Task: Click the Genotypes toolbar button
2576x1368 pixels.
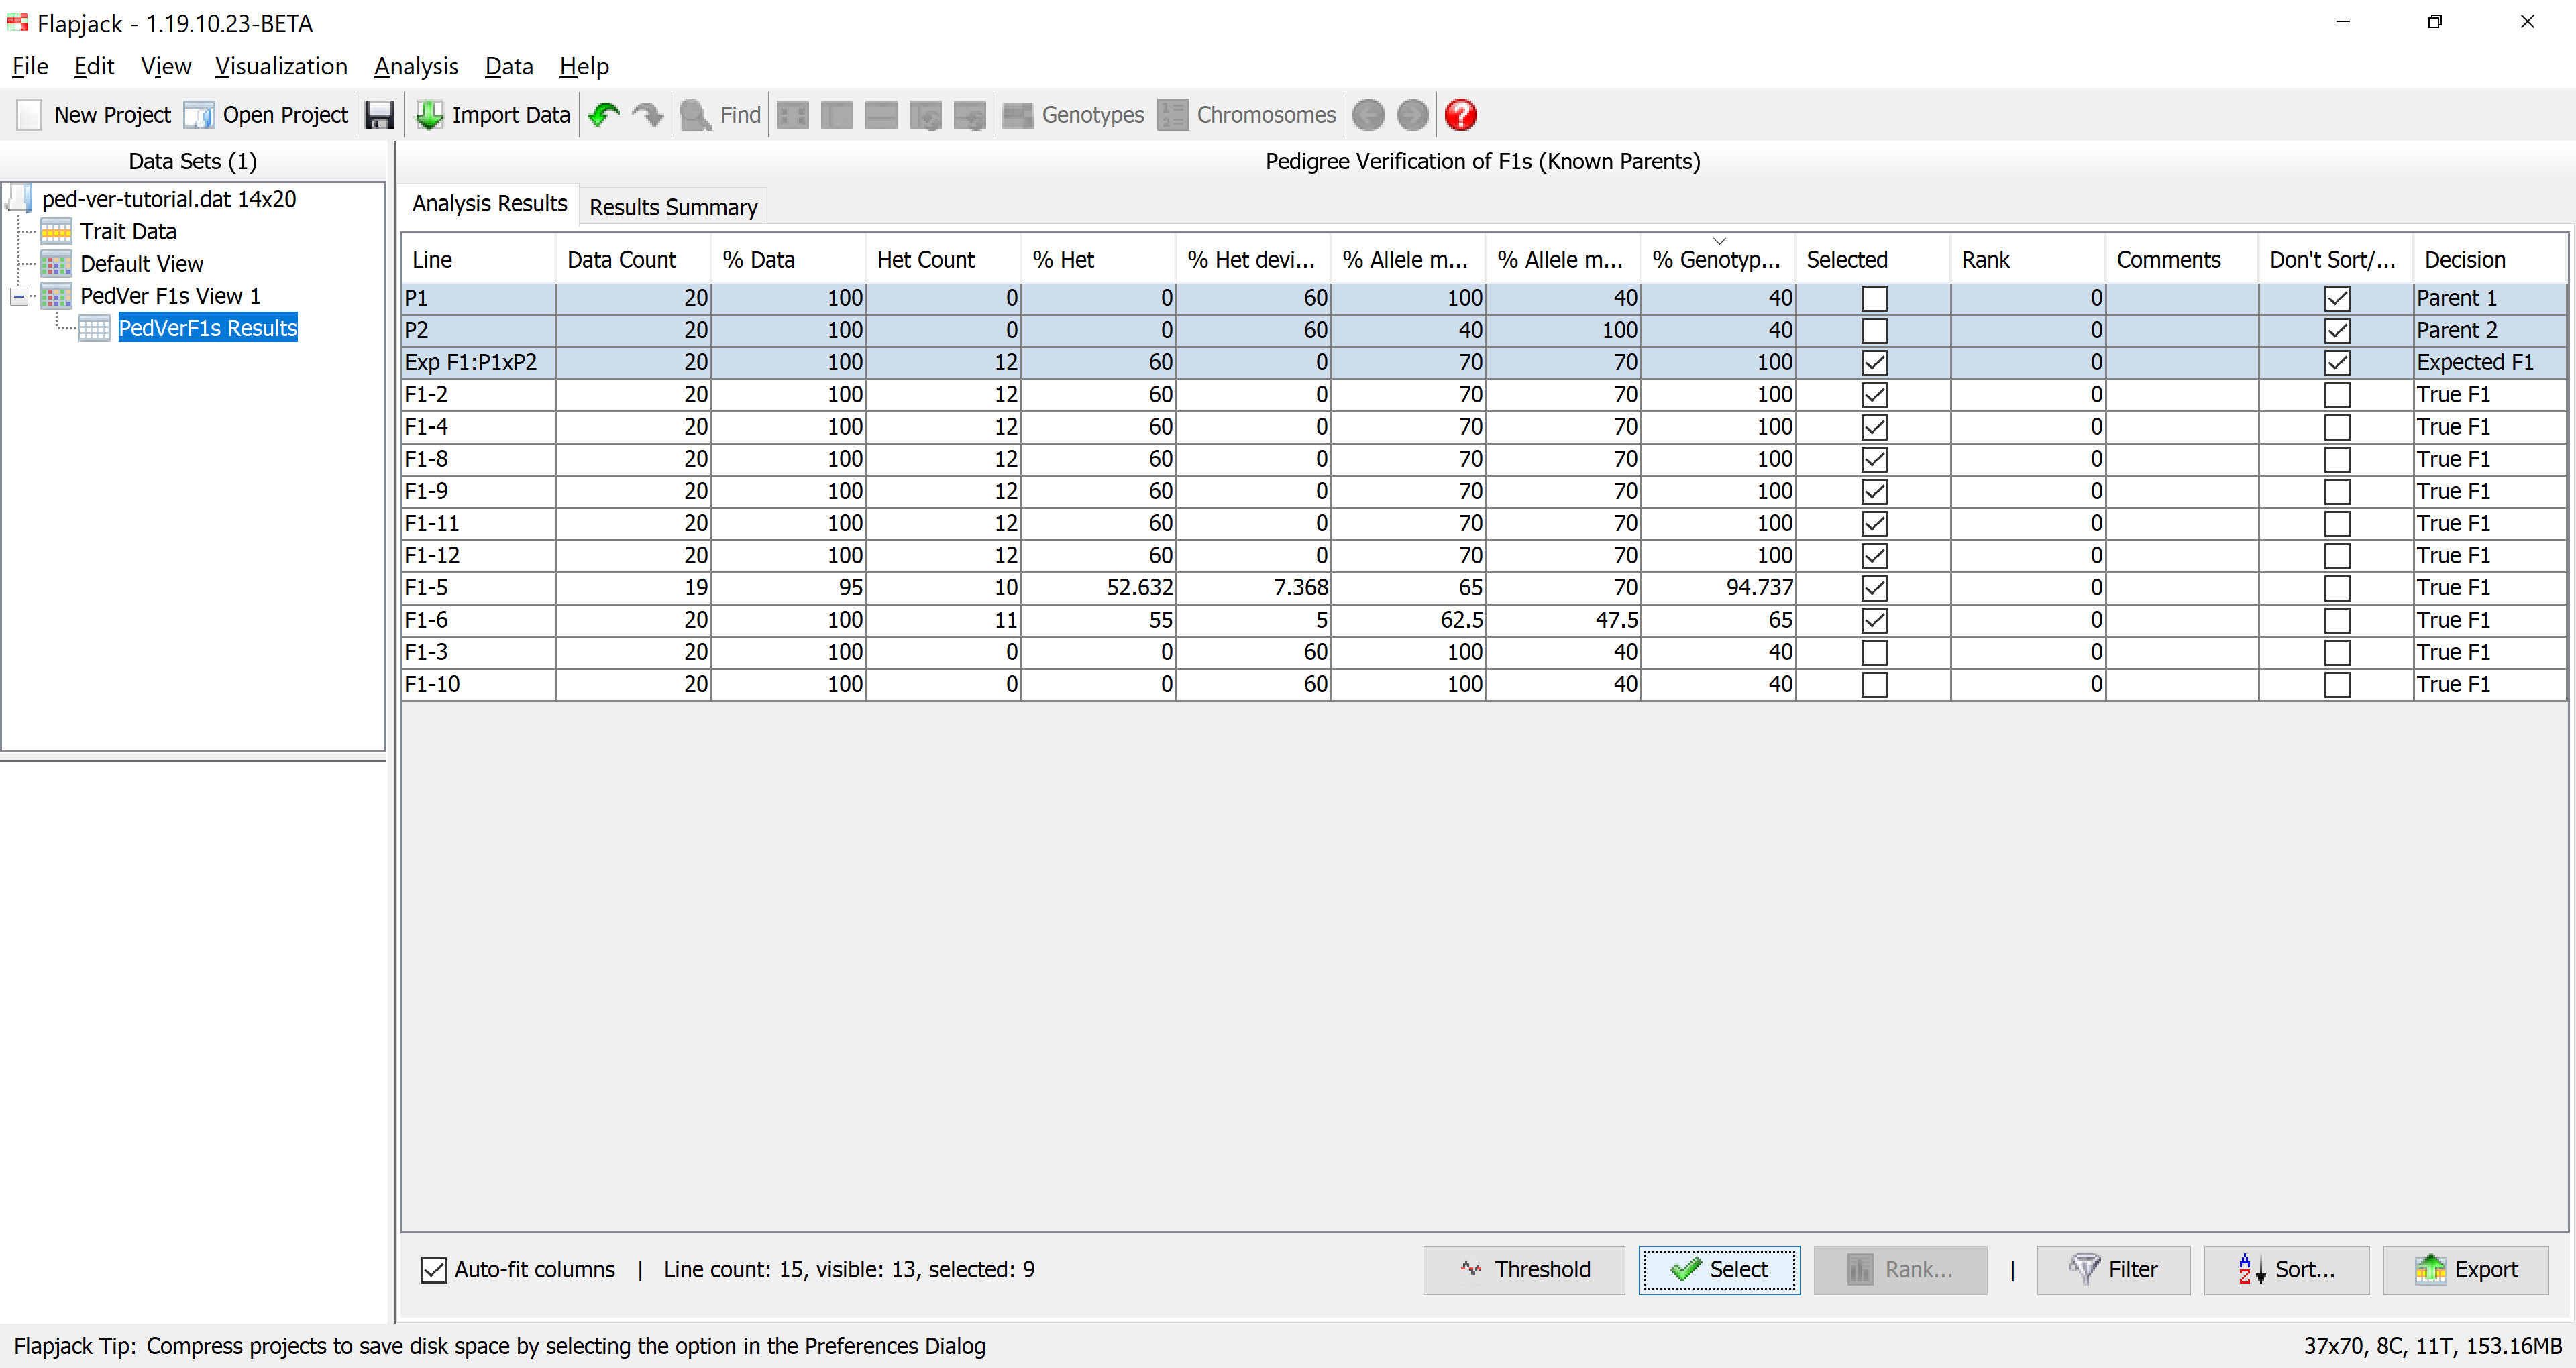Action: click(1073, 115)
